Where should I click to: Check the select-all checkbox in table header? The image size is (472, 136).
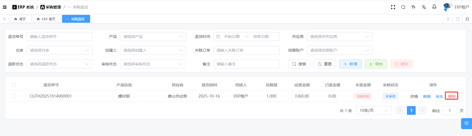14,85
